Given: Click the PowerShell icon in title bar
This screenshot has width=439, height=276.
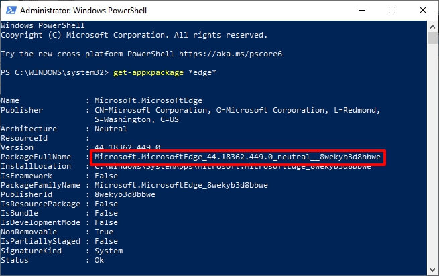Looking at the screenshot, I should tap(9, 9).
